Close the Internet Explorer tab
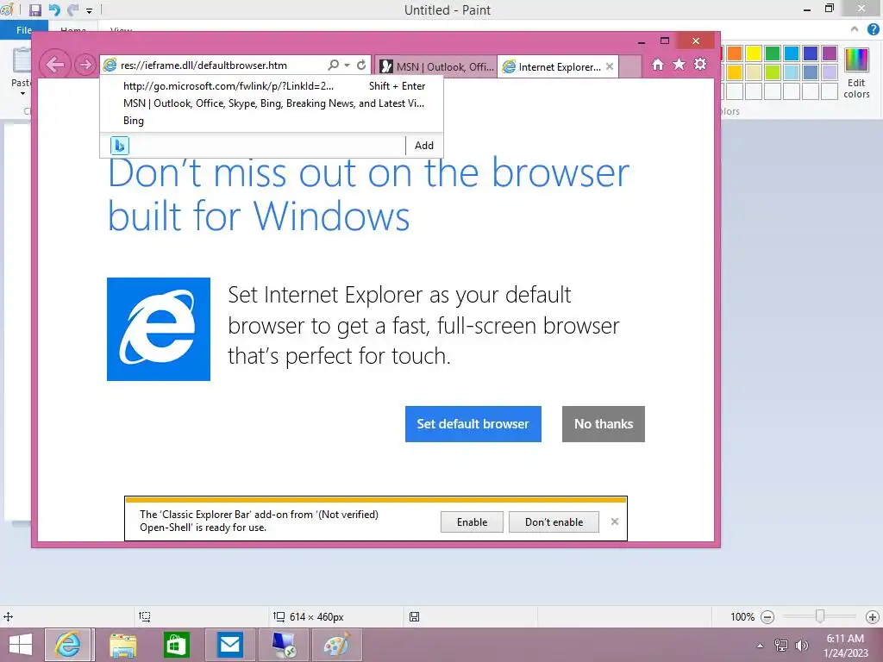Screen dimensions: 883x662 pos(610,66)
